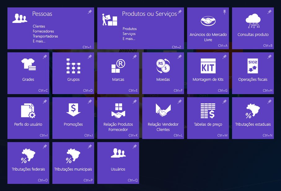This screenshot has height=191, width=281.
Task: Click the 'Ctrl+Q' shortcut label
Action: coord(133,180)
